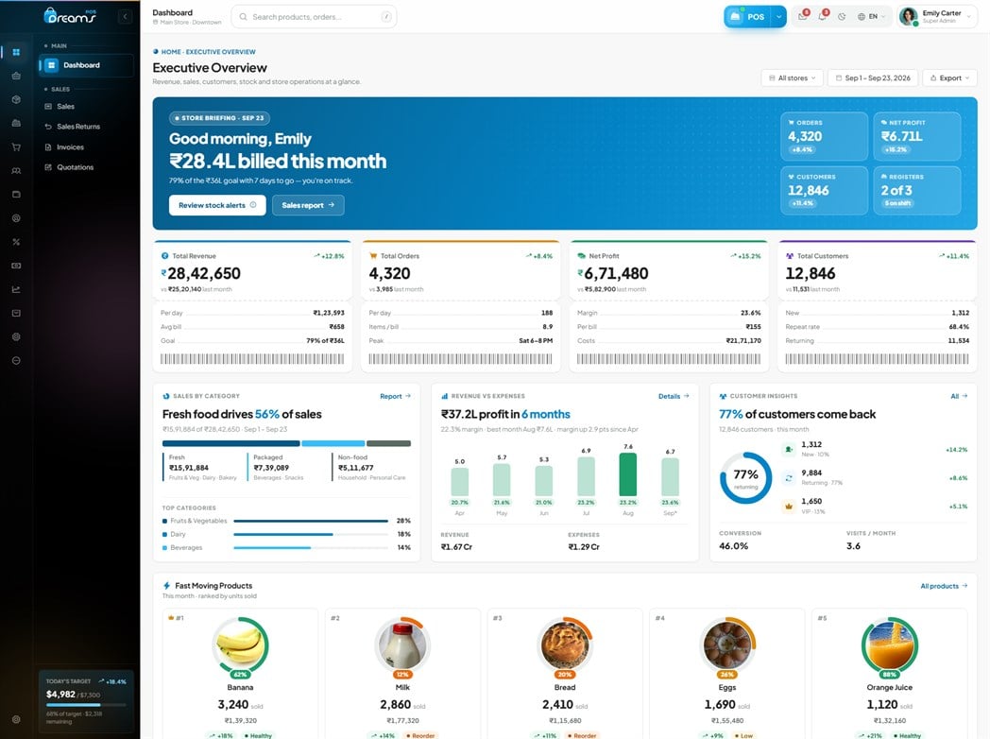Viewport: 990px width, 739px height.
Task: Click the Net Profit card icon
Action: point(582,256)
